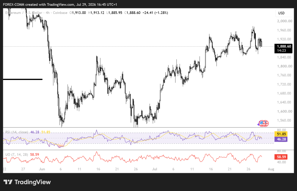Click the open value O1,913.00
The image size is (297, 191).
click(78, 13)
